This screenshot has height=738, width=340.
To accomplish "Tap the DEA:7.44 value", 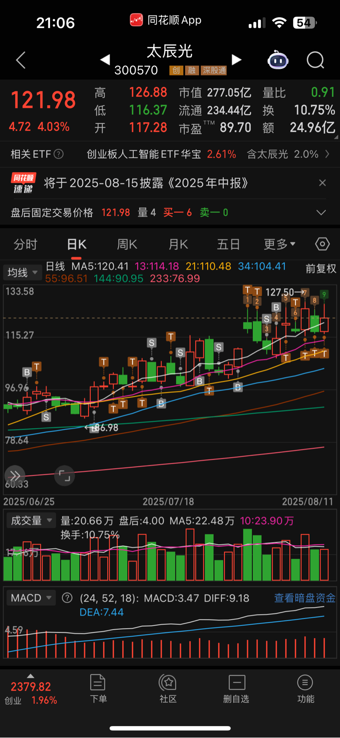I will (101, 612).
